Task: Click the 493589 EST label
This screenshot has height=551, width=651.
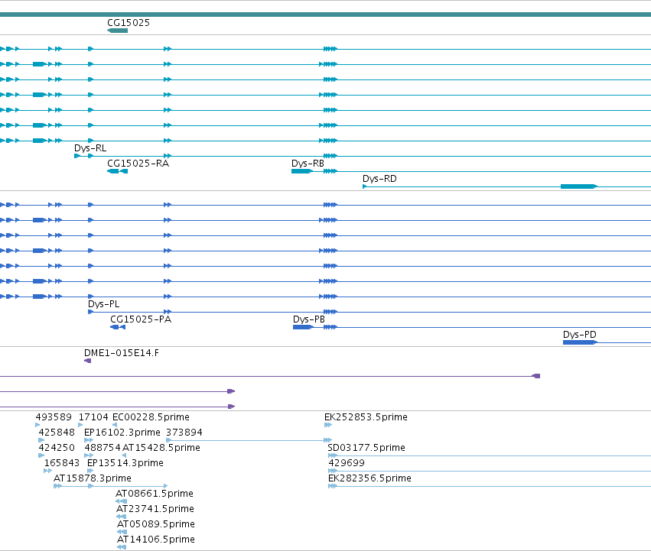Action: tap(54, 417)
